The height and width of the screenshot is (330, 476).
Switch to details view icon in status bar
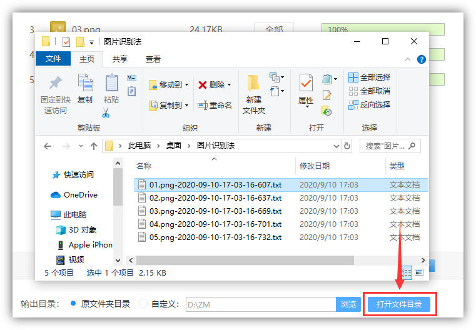[406, 272]
